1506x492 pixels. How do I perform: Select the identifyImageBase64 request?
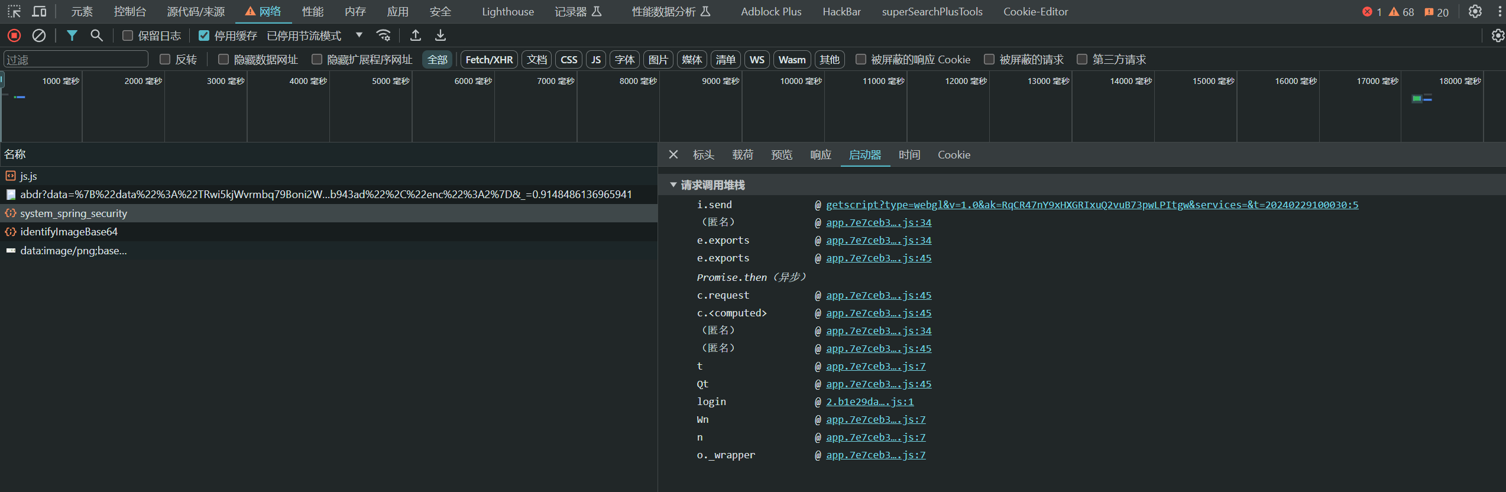click(329, 232)
